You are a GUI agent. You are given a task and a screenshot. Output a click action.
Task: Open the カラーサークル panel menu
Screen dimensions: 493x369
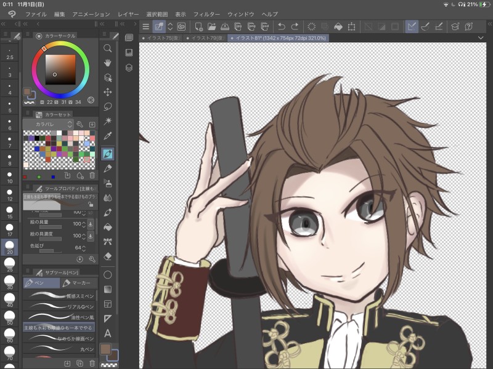click(x=28, y=34)
